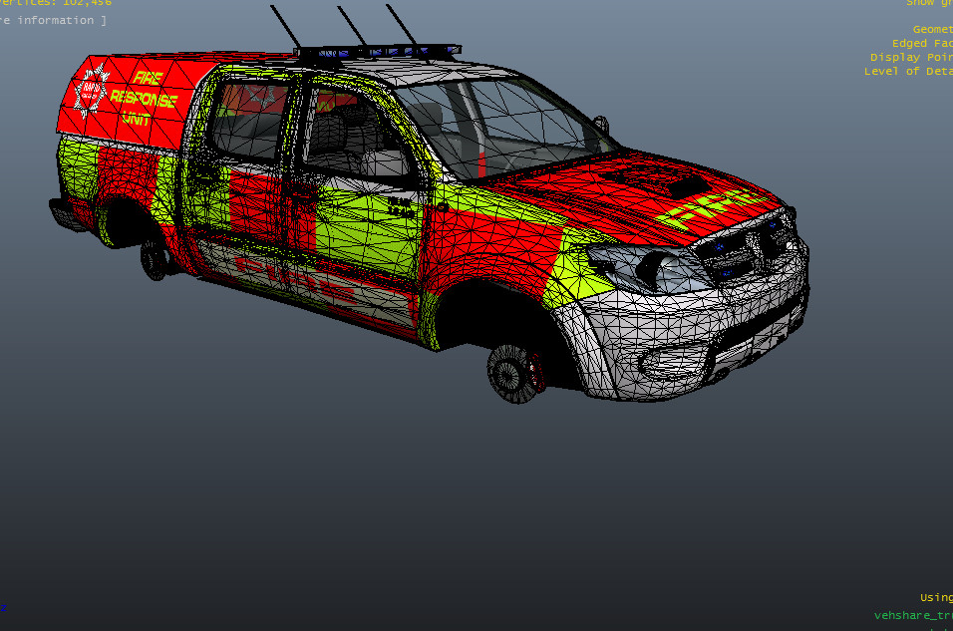Image resolution: width=953 pixels, height=631 pixels.
Task: Toggle the Geometry display option
Action: tap(932, 30)
